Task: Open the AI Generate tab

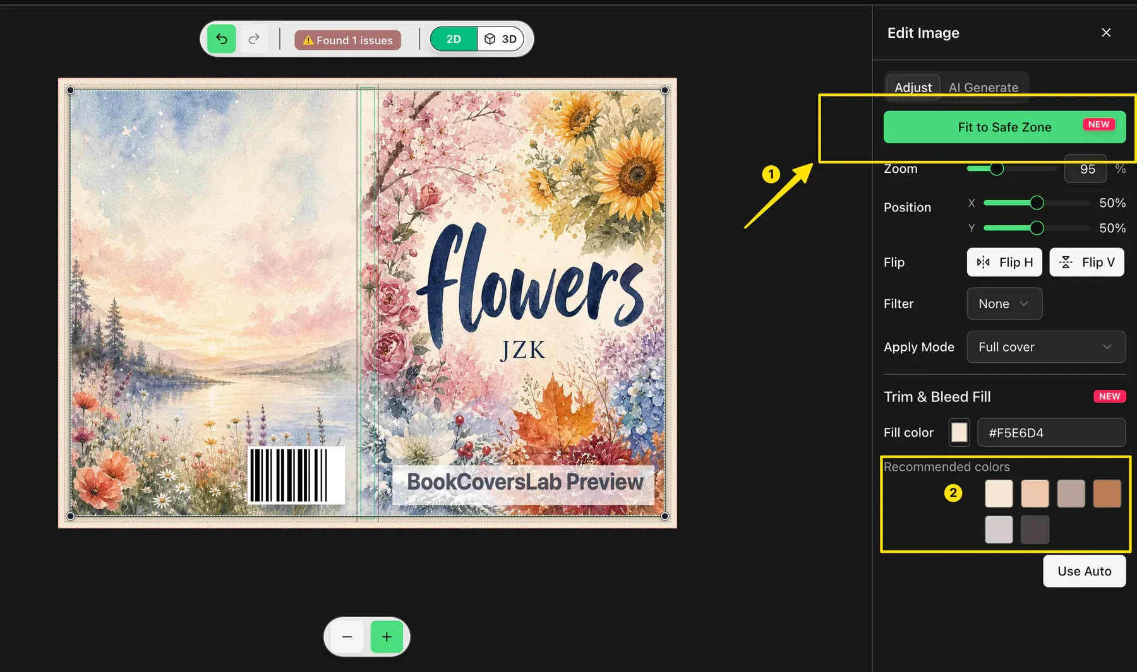Action: pyautogui.click(x=984, y=88)
